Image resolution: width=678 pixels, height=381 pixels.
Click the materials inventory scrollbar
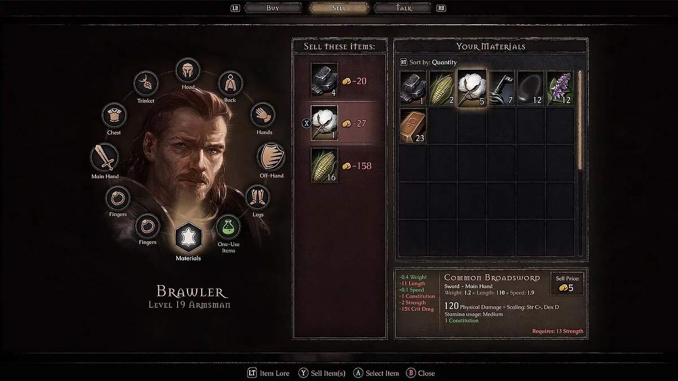click(x=580, y=120)
